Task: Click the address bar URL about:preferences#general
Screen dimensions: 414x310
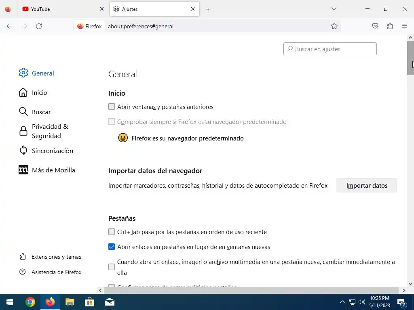Action: point(140,26)
